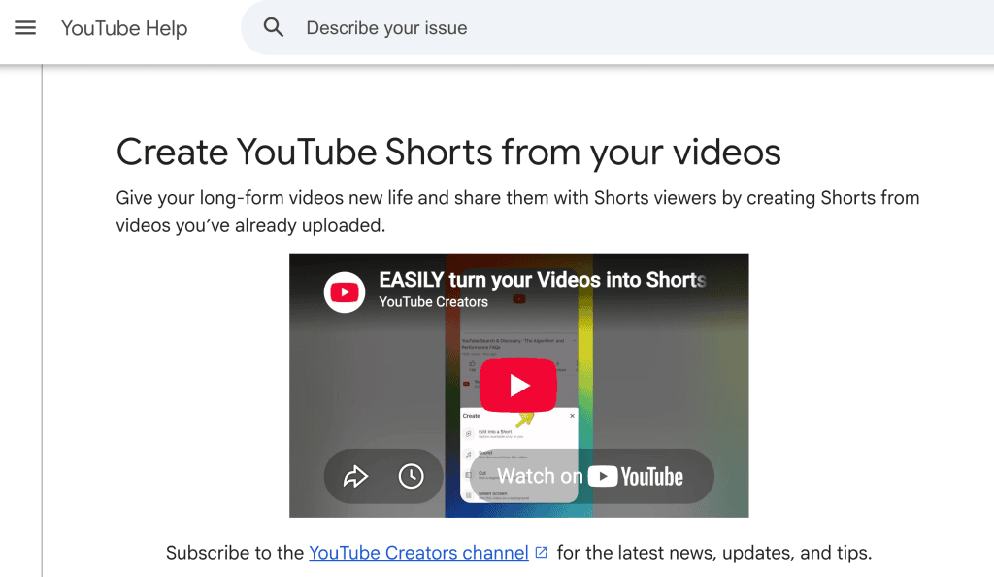Play the embedded video with red play button
994x577 pixels.
518,386
